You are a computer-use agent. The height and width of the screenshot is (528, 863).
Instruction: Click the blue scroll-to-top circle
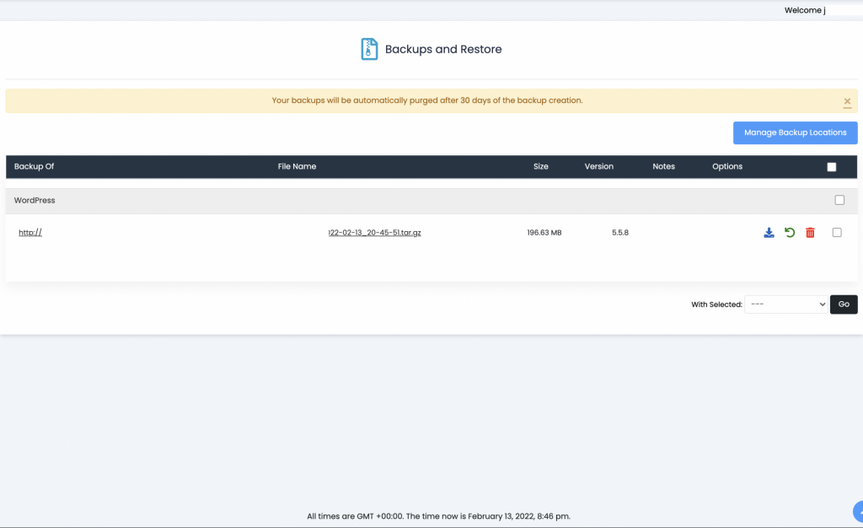click(x=858, y=509)
